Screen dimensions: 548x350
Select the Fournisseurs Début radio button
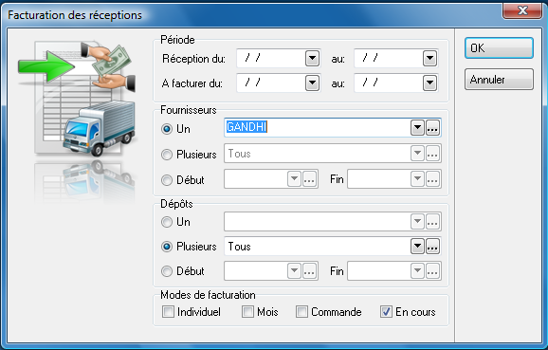coord(167,180)
